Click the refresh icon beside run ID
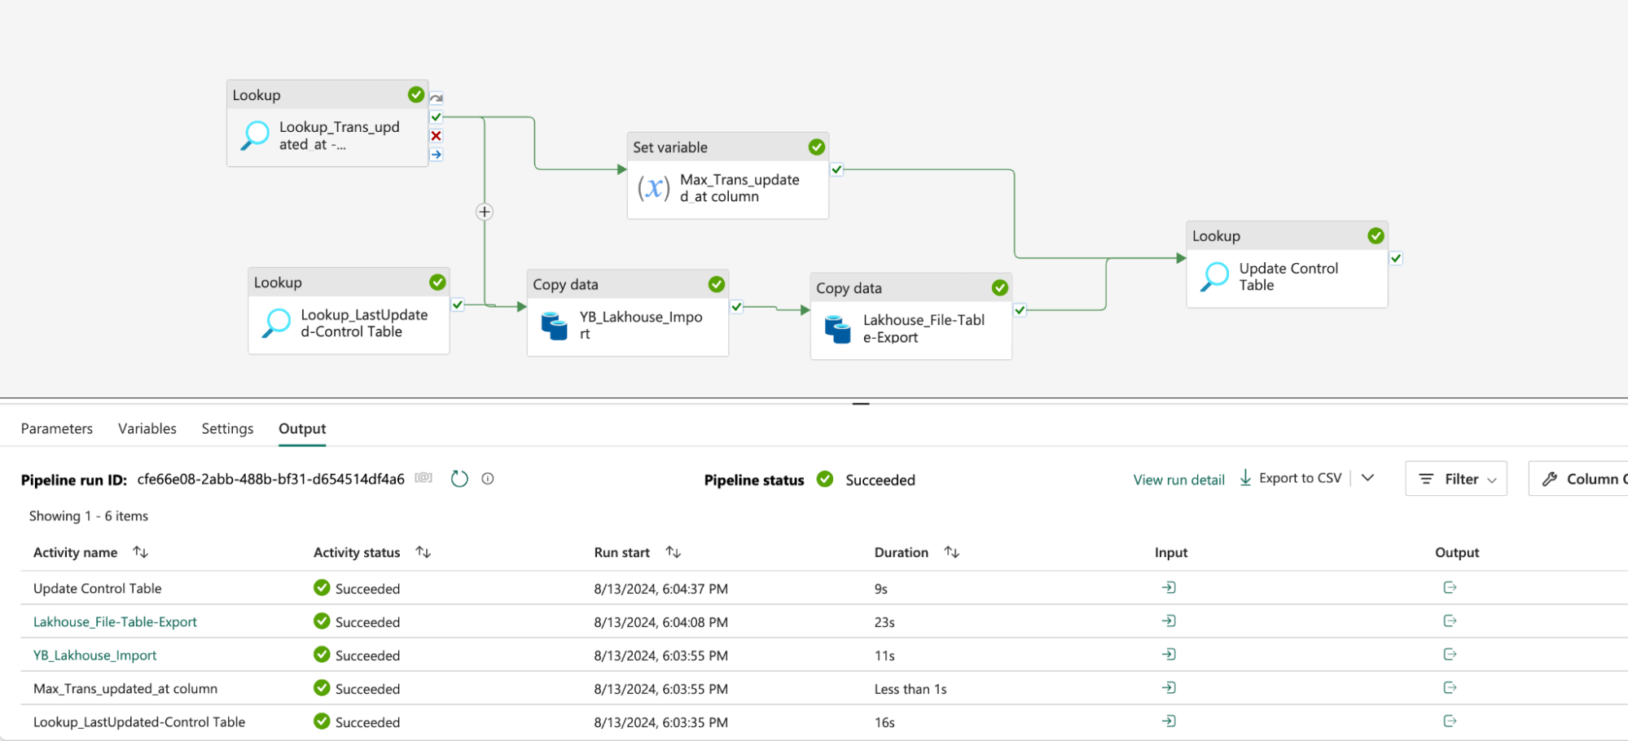Image resolution: width=1628 pixels, height=741 pixels. (459, 479)
